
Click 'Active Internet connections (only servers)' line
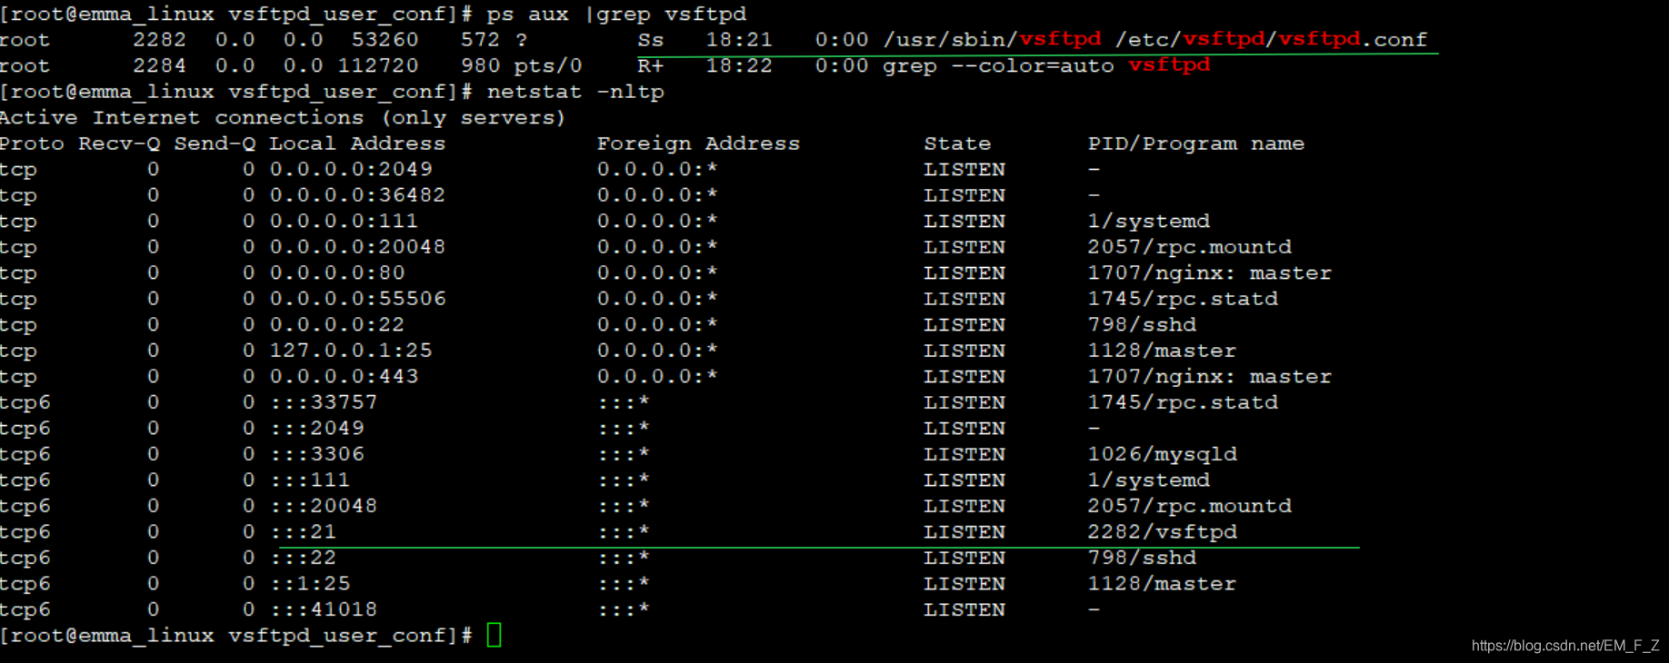click(283, 118)
